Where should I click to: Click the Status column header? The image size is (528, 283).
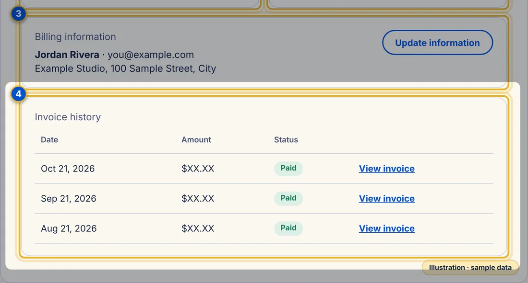[x=286, y=139]
